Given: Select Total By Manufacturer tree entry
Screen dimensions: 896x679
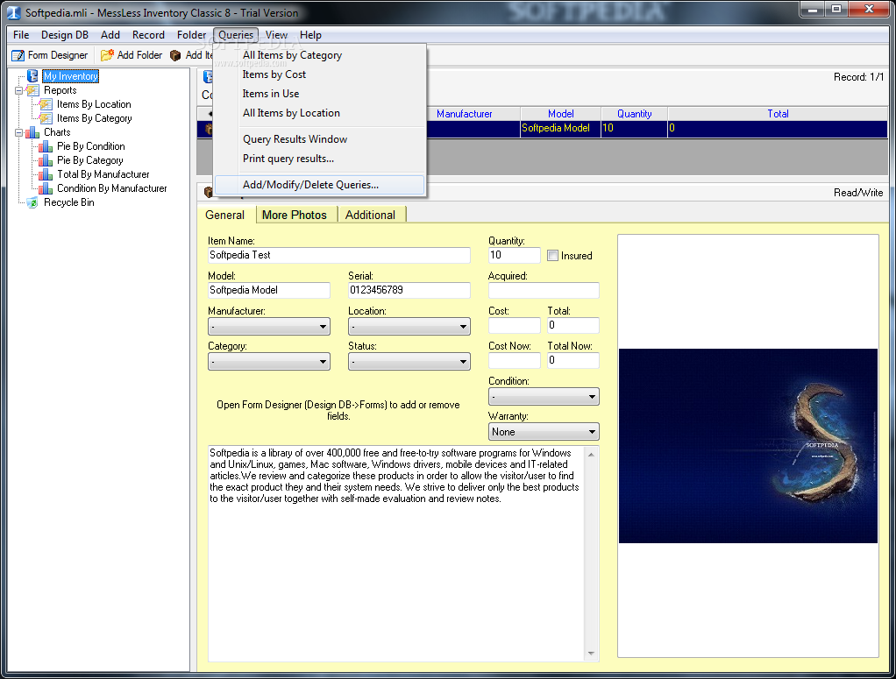Looking at the screenshot, I should click(x=103, y=174).
